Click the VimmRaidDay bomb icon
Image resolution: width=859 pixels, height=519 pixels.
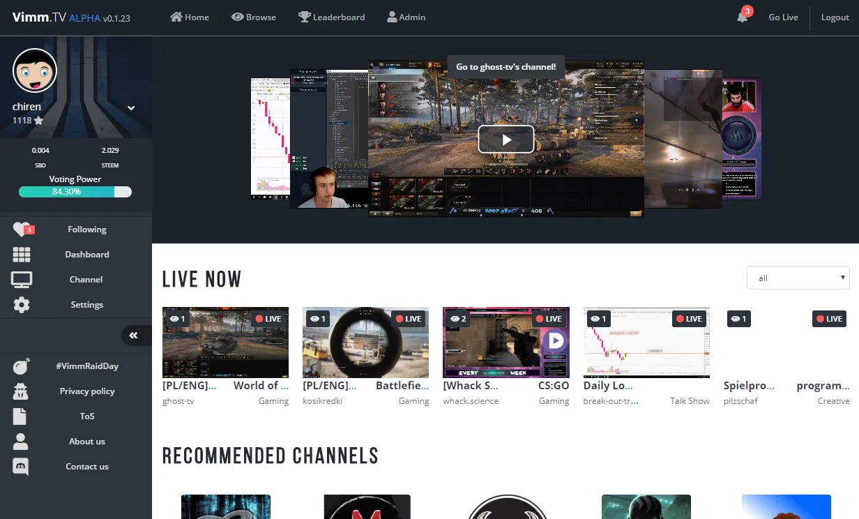pyautogui.click(x=22, y=366)
